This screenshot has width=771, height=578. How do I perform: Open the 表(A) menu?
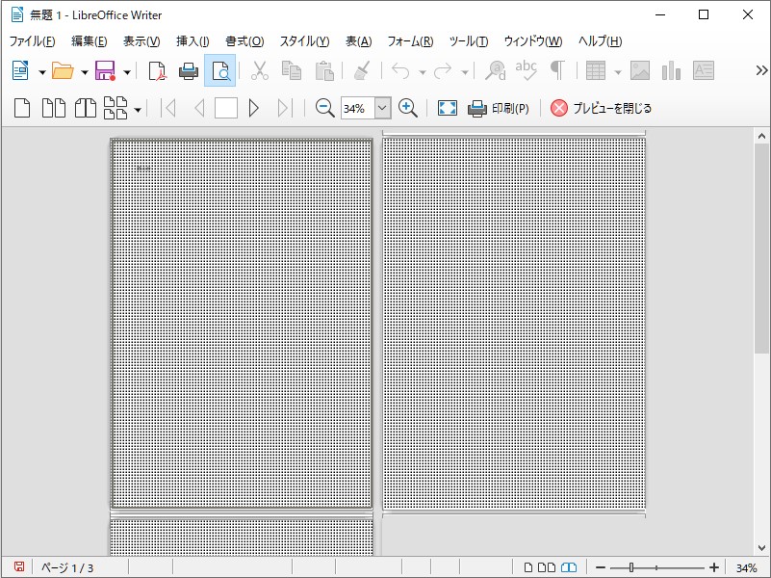358,41
